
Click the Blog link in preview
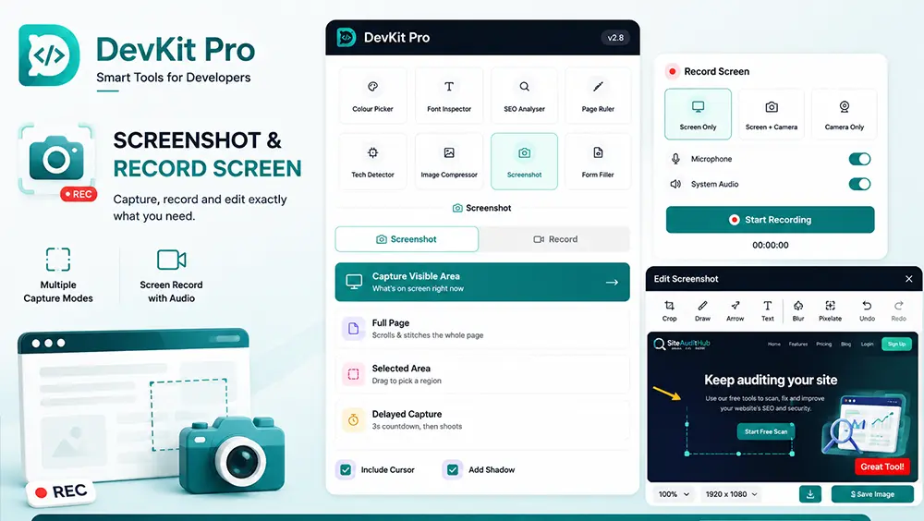(x=845, y=344)
